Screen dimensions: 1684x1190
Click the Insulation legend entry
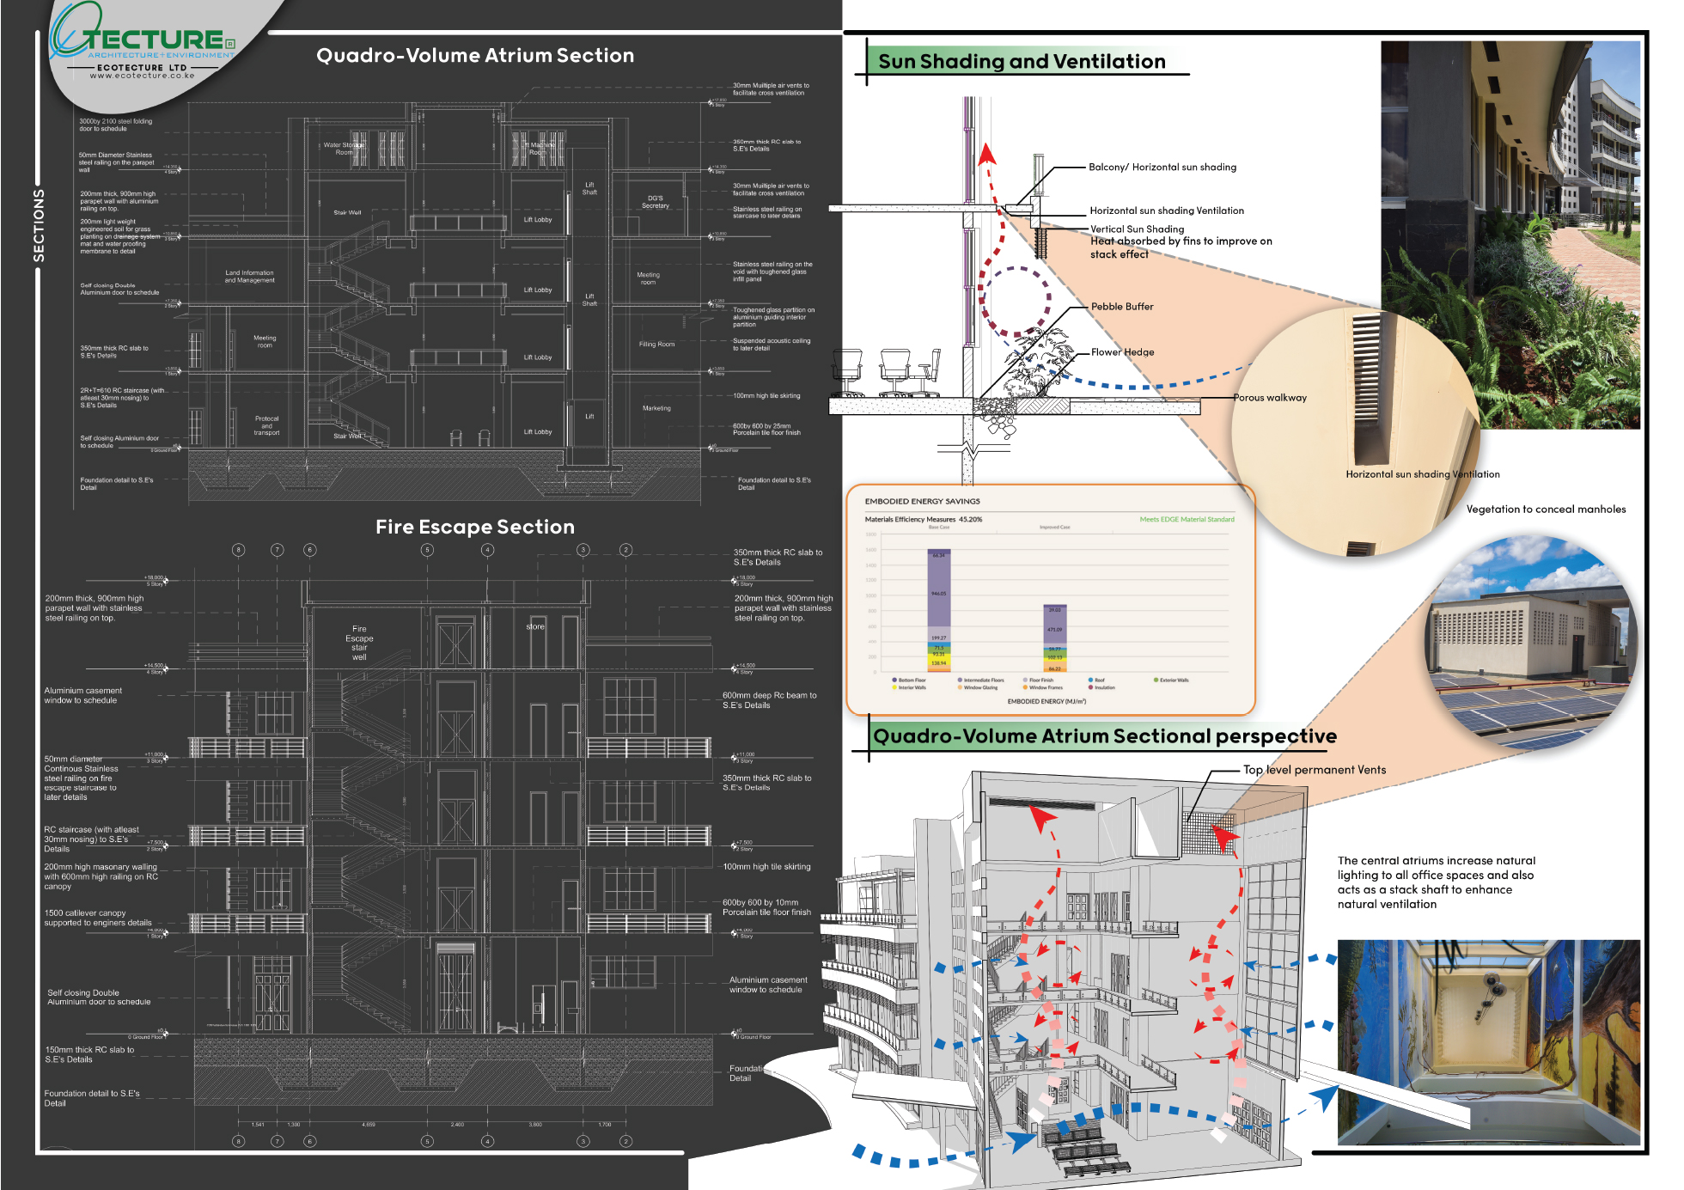(x=1102, y=687)
